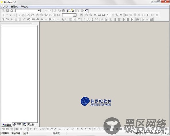This screenshot has height=136, width=170.
Task: Expand the shape tools dropdown arrow
Action: (54, 20)
